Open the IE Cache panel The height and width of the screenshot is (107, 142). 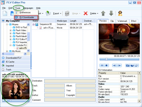[16, 62]
